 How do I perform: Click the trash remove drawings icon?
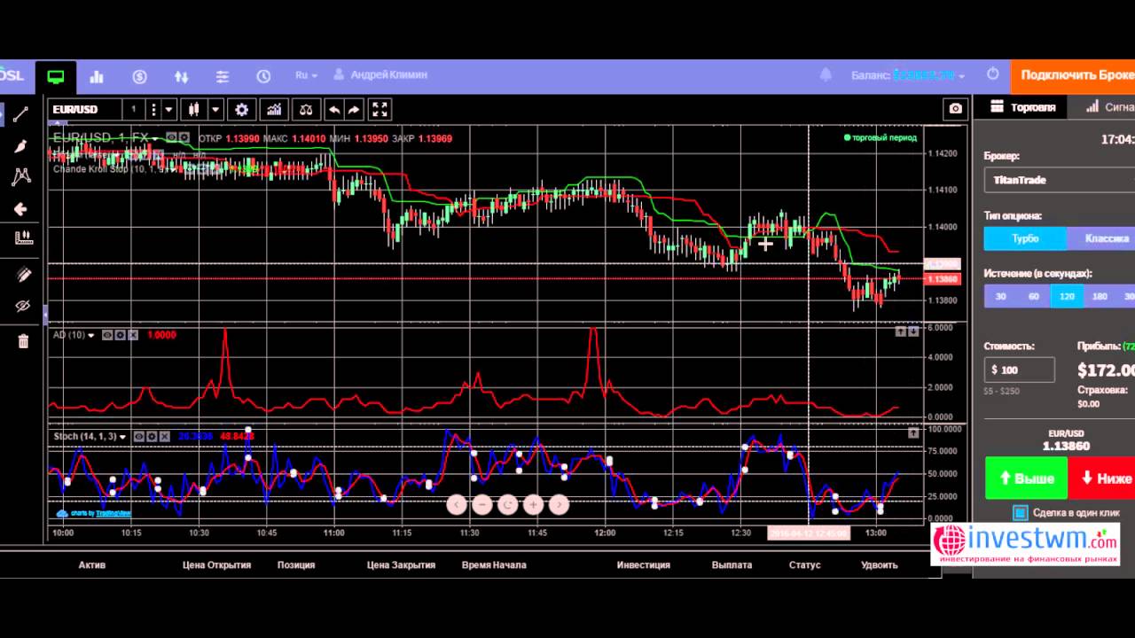click(23, 341)
